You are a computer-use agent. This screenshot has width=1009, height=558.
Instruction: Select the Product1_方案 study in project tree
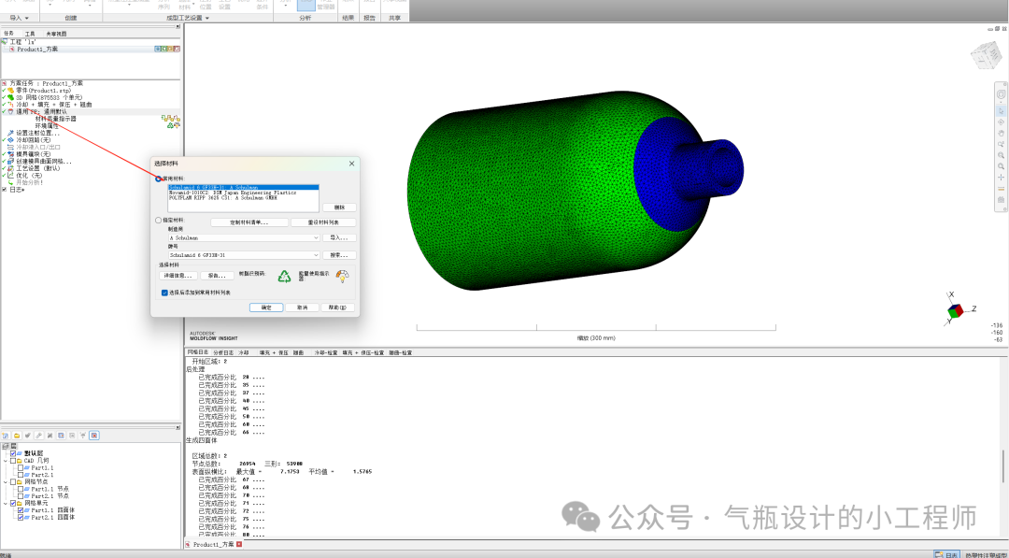[x=37, y=49]
